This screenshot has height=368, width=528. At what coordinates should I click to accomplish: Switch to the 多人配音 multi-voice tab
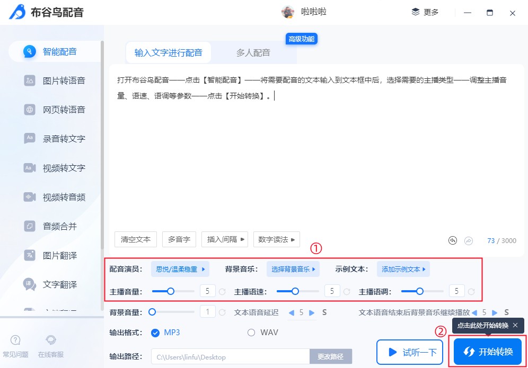(253, 52)
